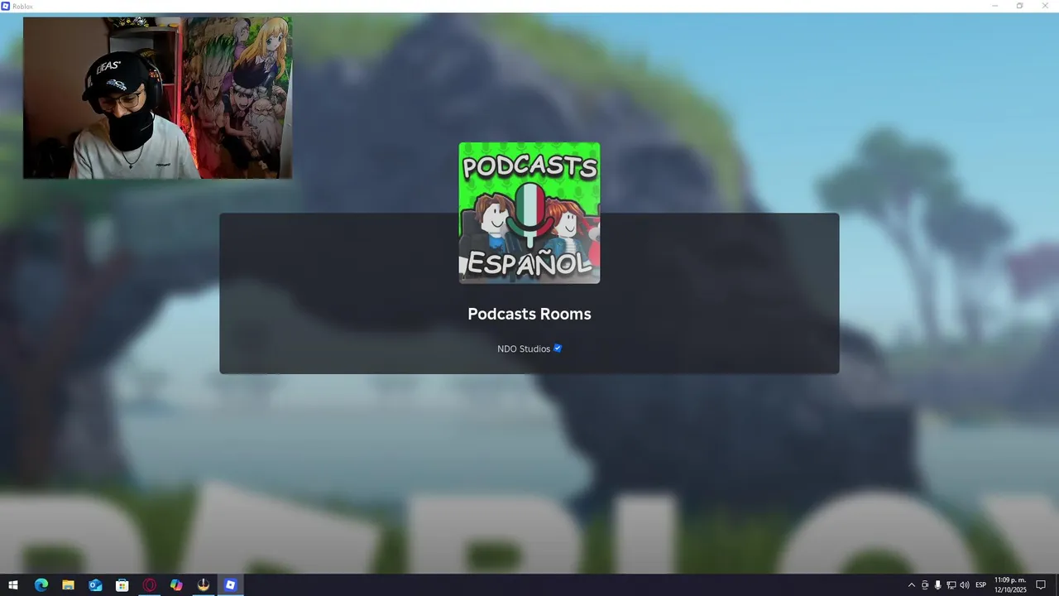The image size is (1059, 596).
Task: Click the camera-in-use tray icon
Action: tap(925, 585)
